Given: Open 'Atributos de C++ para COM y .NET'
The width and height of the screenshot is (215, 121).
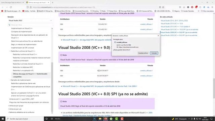Looking at the screenshot, I should click(21, 99).
